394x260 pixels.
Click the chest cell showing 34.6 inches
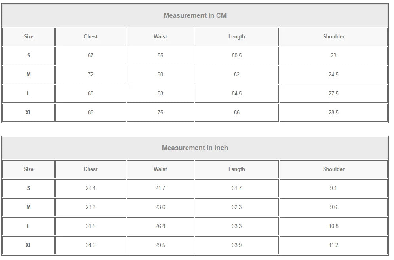pos(91,245)
